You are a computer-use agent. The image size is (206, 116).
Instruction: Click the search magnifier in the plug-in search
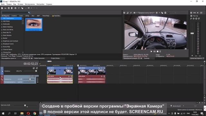pyautogui.click(x=29, y=13)
